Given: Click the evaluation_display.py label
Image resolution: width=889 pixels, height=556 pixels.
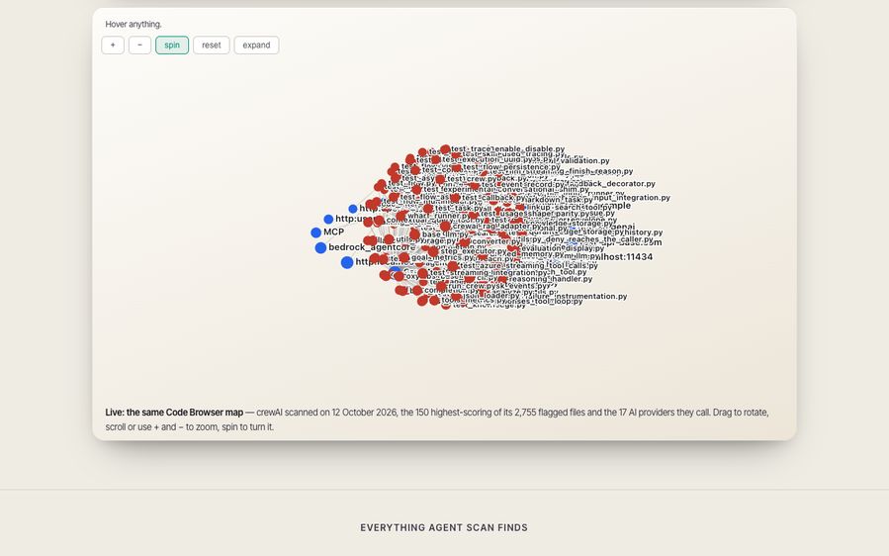Looking at the screenshot, I should tap(563, 248).
